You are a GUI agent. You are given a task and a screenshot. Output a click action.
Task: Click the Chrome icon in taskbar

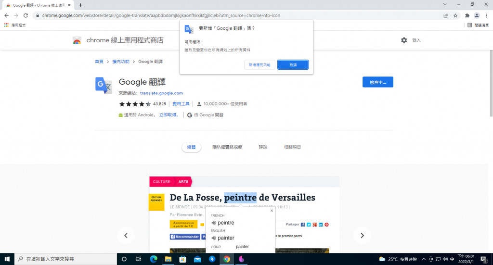[x=227, y=259]
